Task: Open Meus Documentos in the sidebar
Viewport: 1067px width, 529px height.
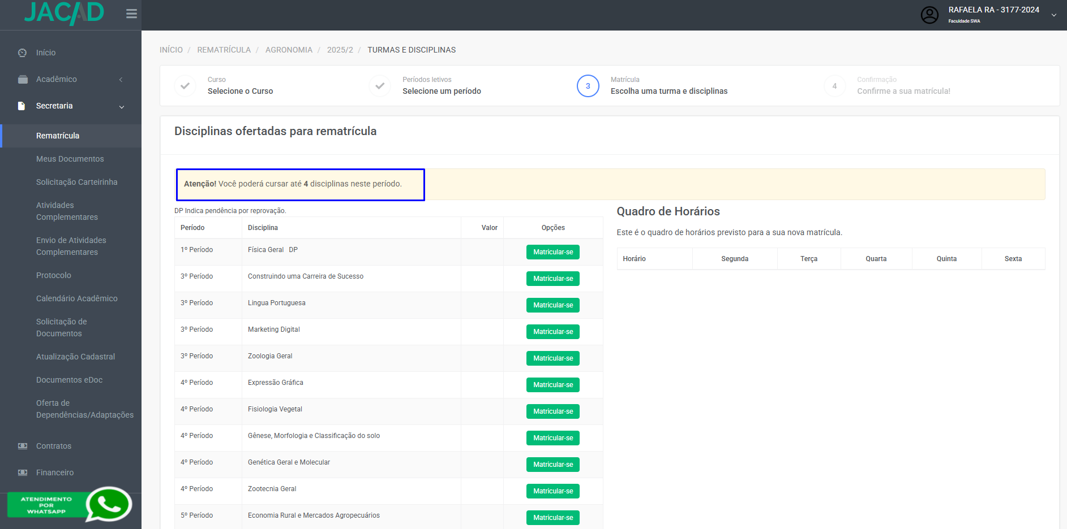Action: (70, 159)
